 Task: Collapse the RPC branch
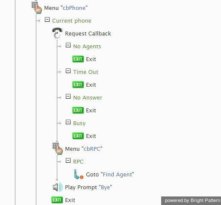68,161
